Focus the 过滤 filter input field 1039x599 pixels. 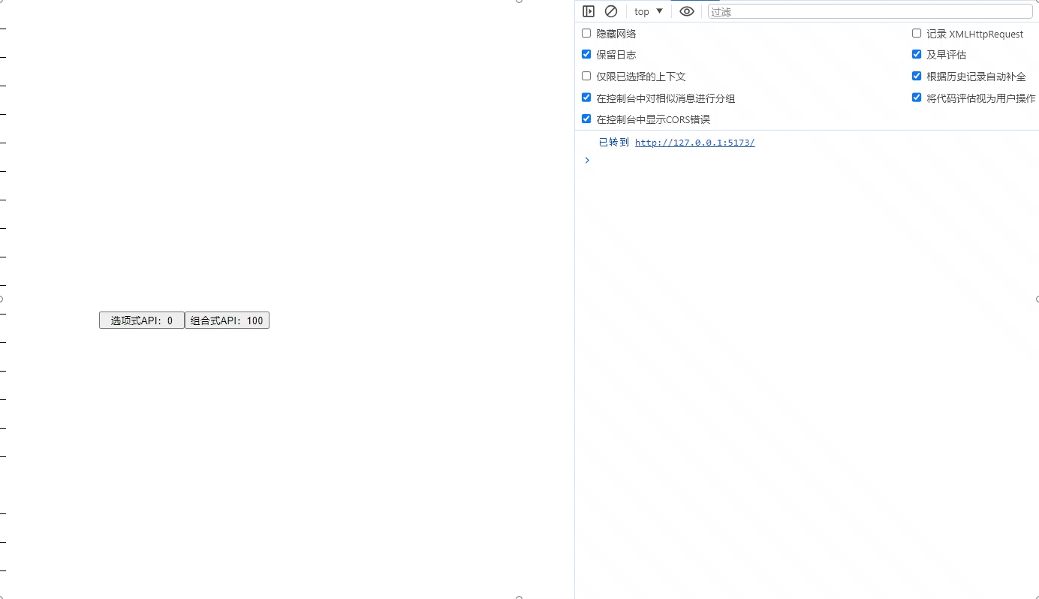coord(870,11)
